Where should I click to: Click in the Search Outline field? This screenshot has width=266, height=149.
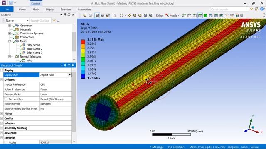(x=40, y=21)
